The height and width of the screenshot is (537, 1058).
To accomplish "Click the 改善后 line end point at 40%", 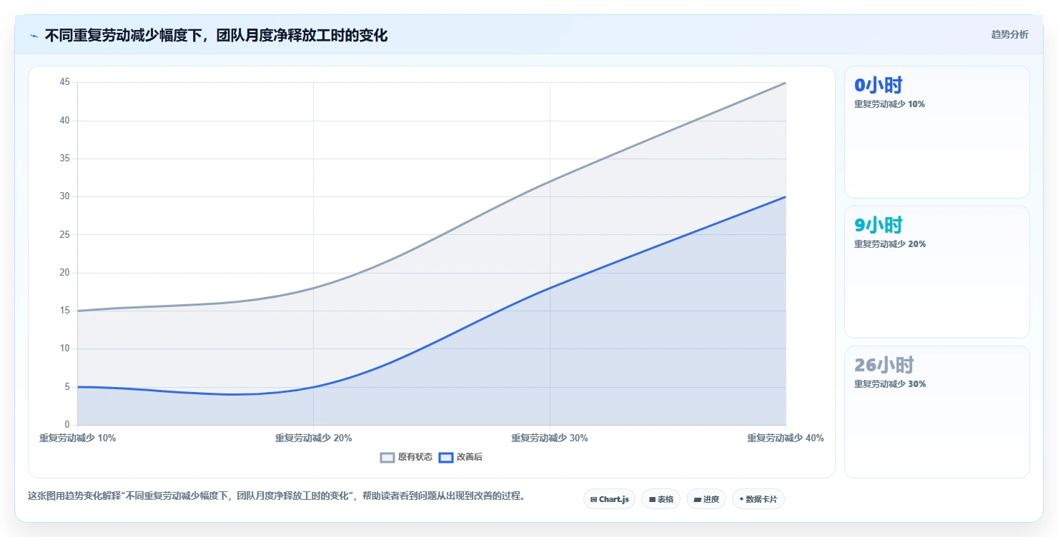I will (786, 196).
